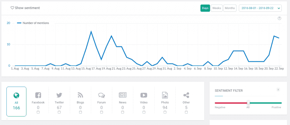Screen dimensions: 290x125
Task: Select the Days view button
Action: (x=205, y=8)
